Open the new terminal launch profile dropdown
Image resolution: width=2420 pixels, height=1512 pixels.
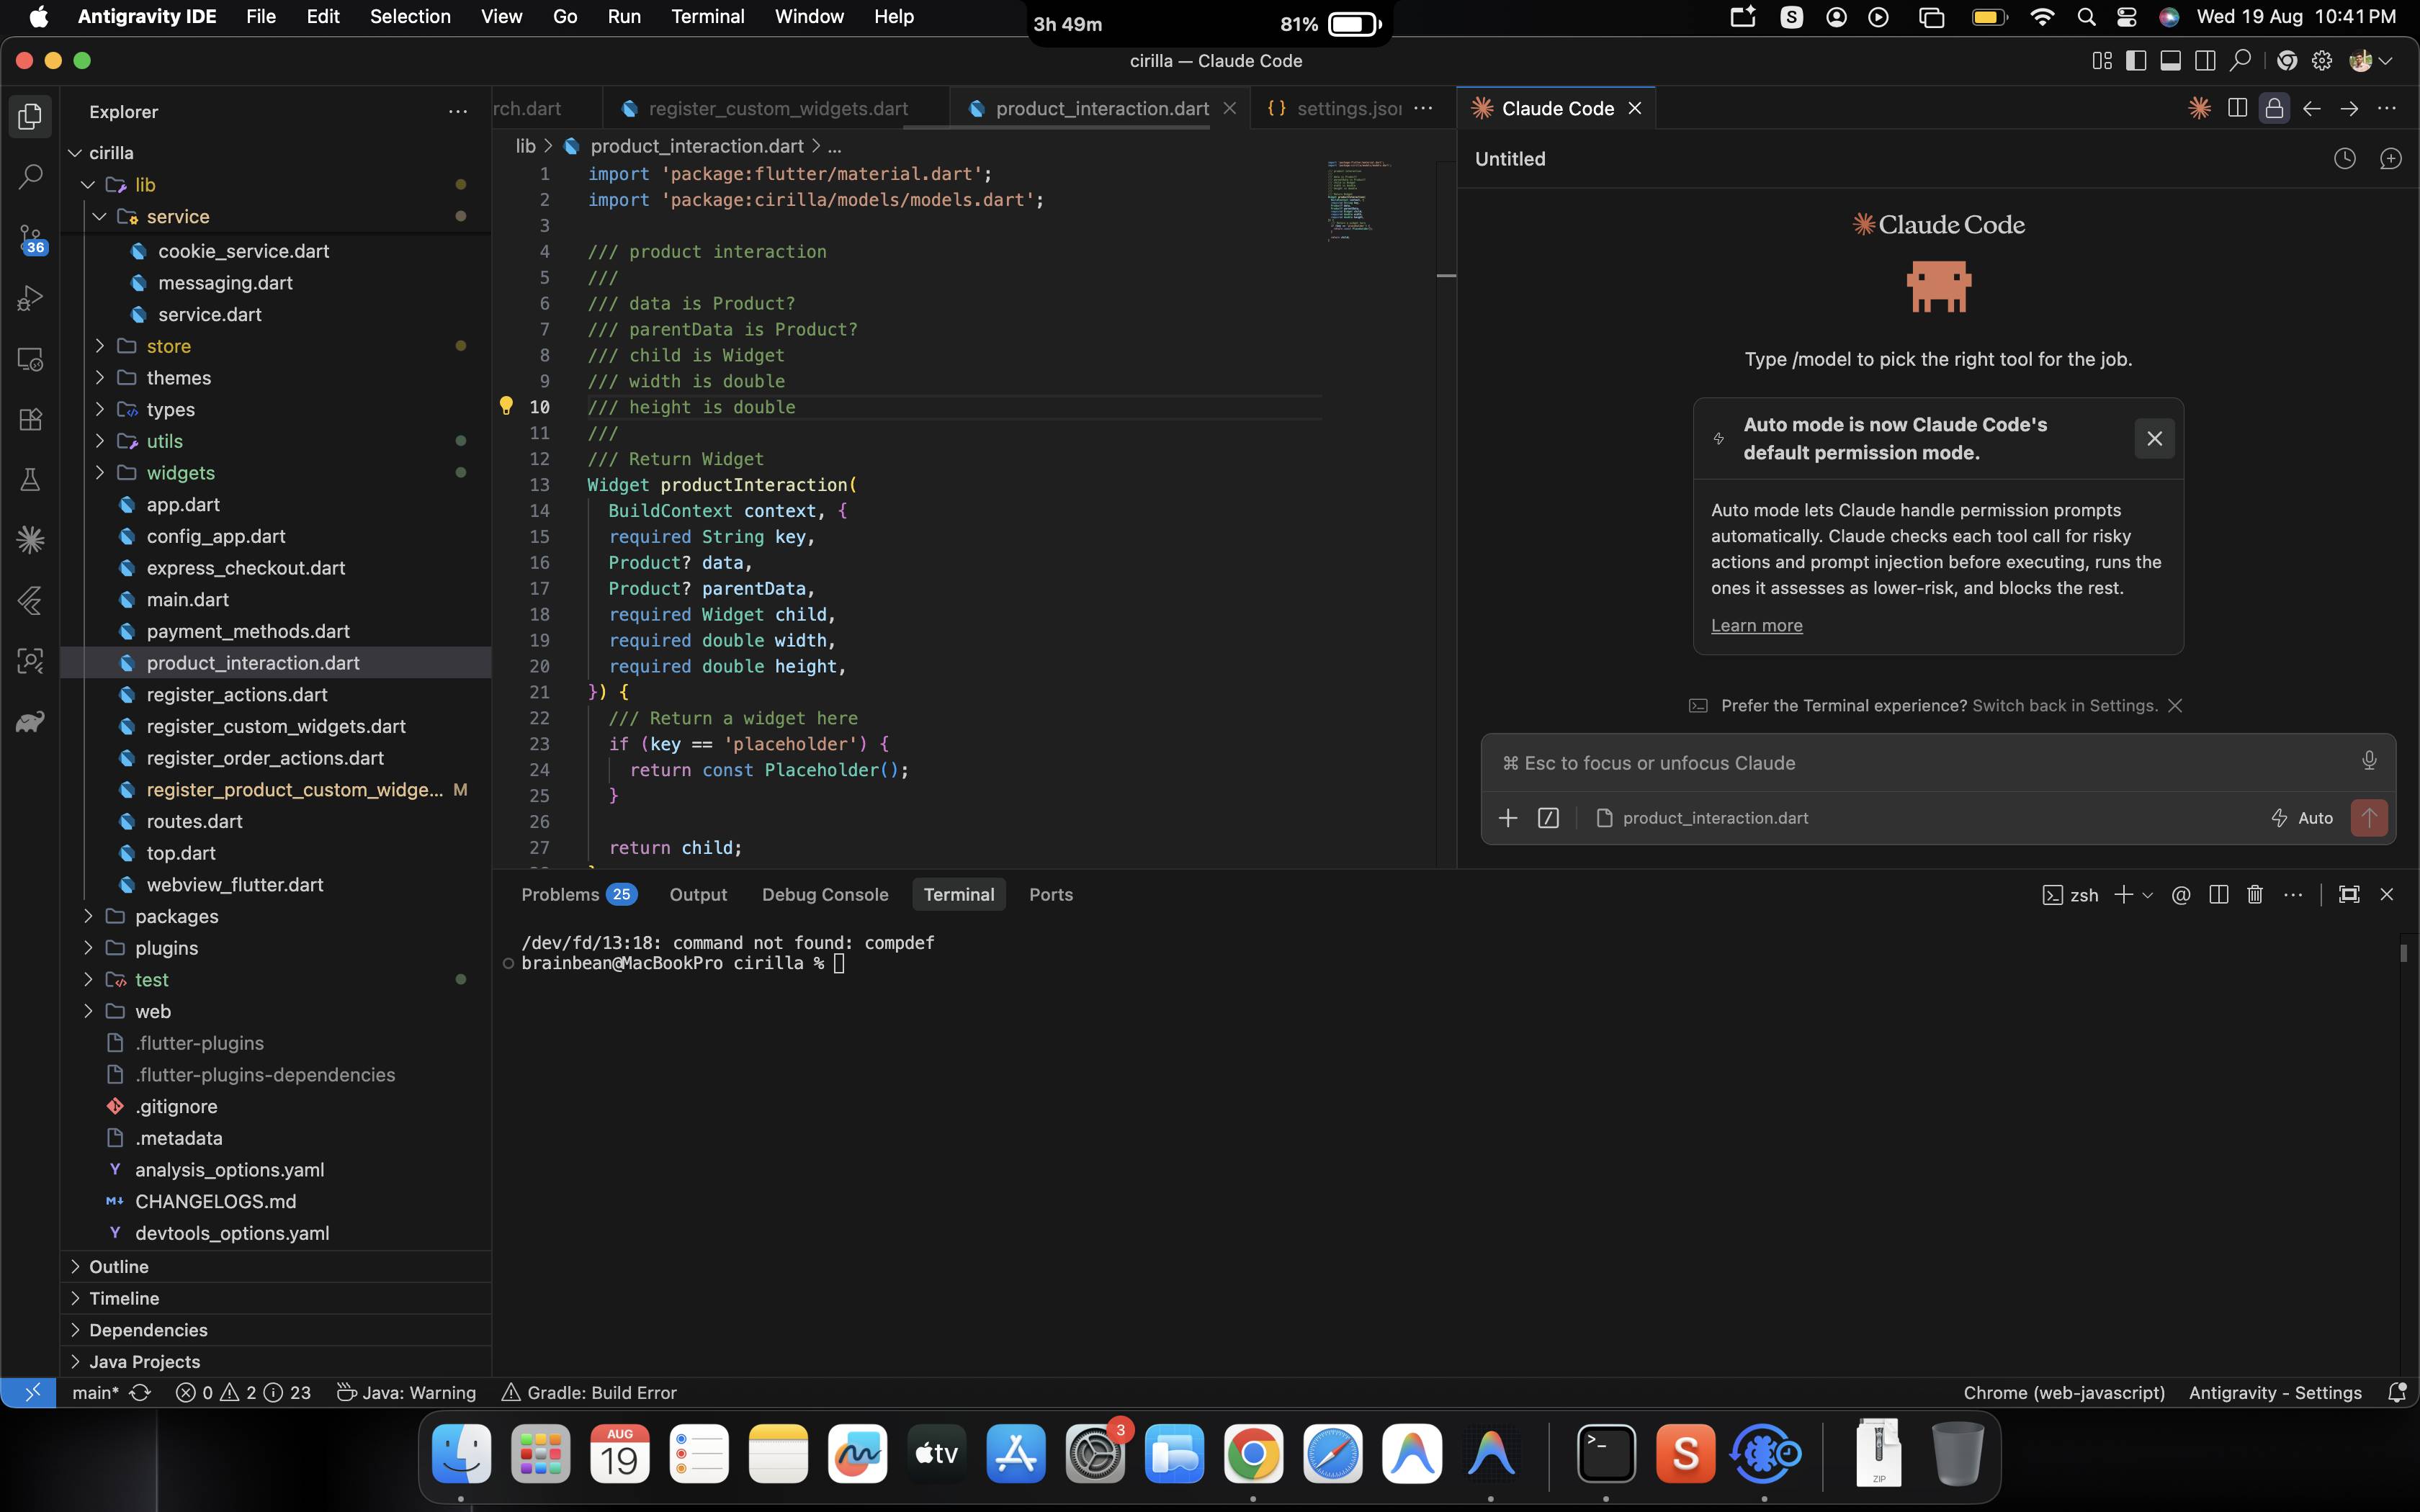tap(2147, 895)
